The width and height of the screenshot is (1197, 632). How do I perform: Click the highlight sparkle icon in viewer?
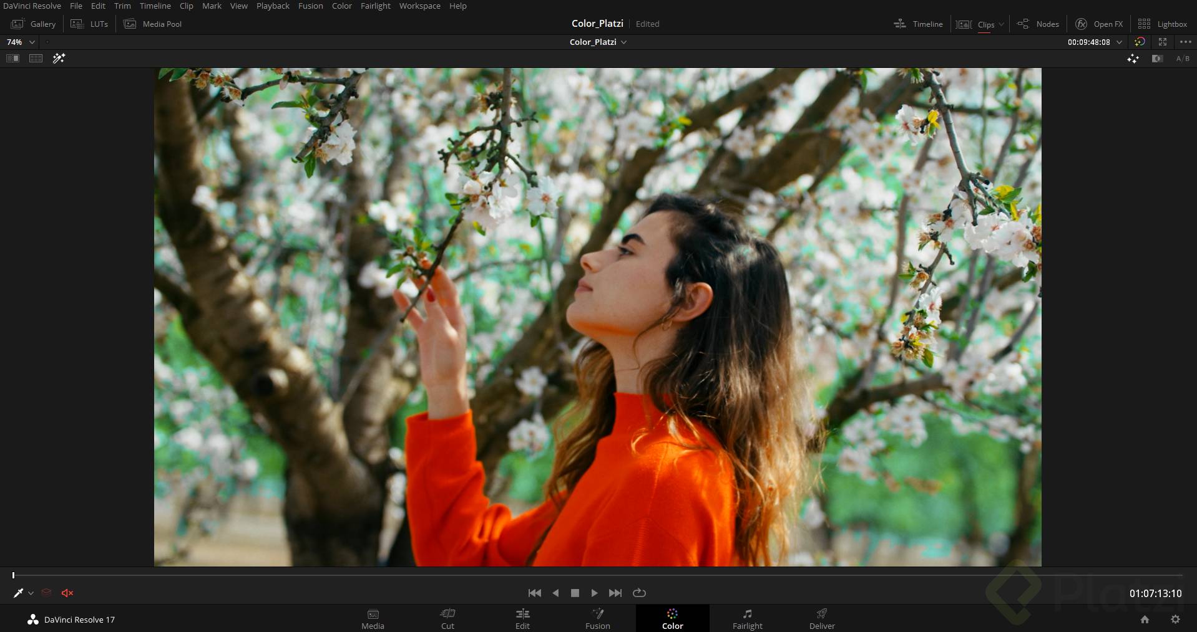click(x=1133, y=59)
